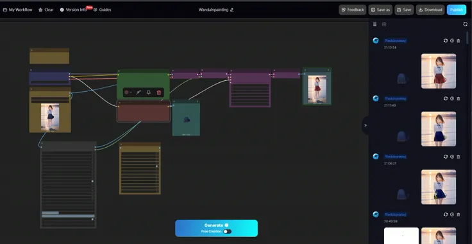Switch history panel to list view
This screenshot has height=244, width=472.
375,24
